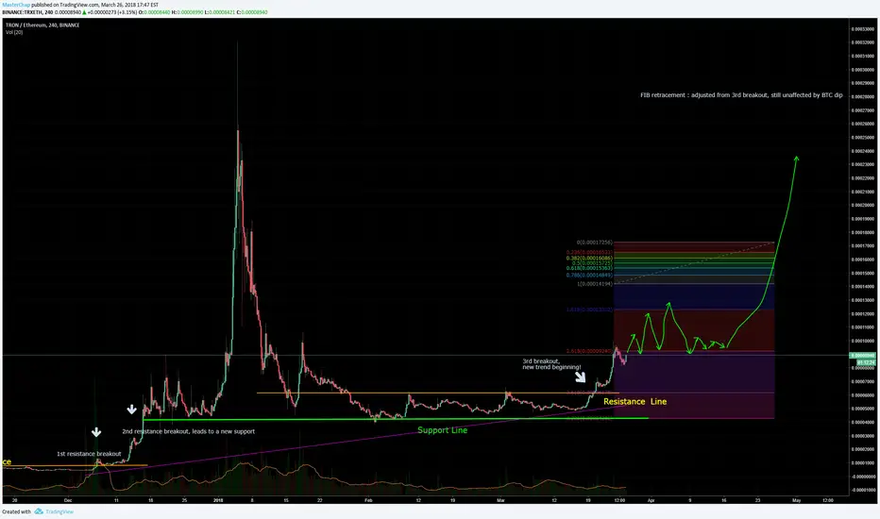Click the 0.00017000 price axis label
The height and width of the screenshot is (519, 880).
coord(863,245)
